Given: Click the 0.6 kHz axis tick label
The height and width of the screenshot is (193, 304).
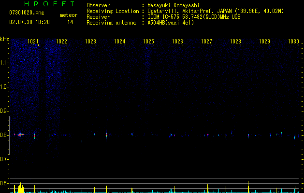Looking at the screenshot, I should [x=4, y=183].
